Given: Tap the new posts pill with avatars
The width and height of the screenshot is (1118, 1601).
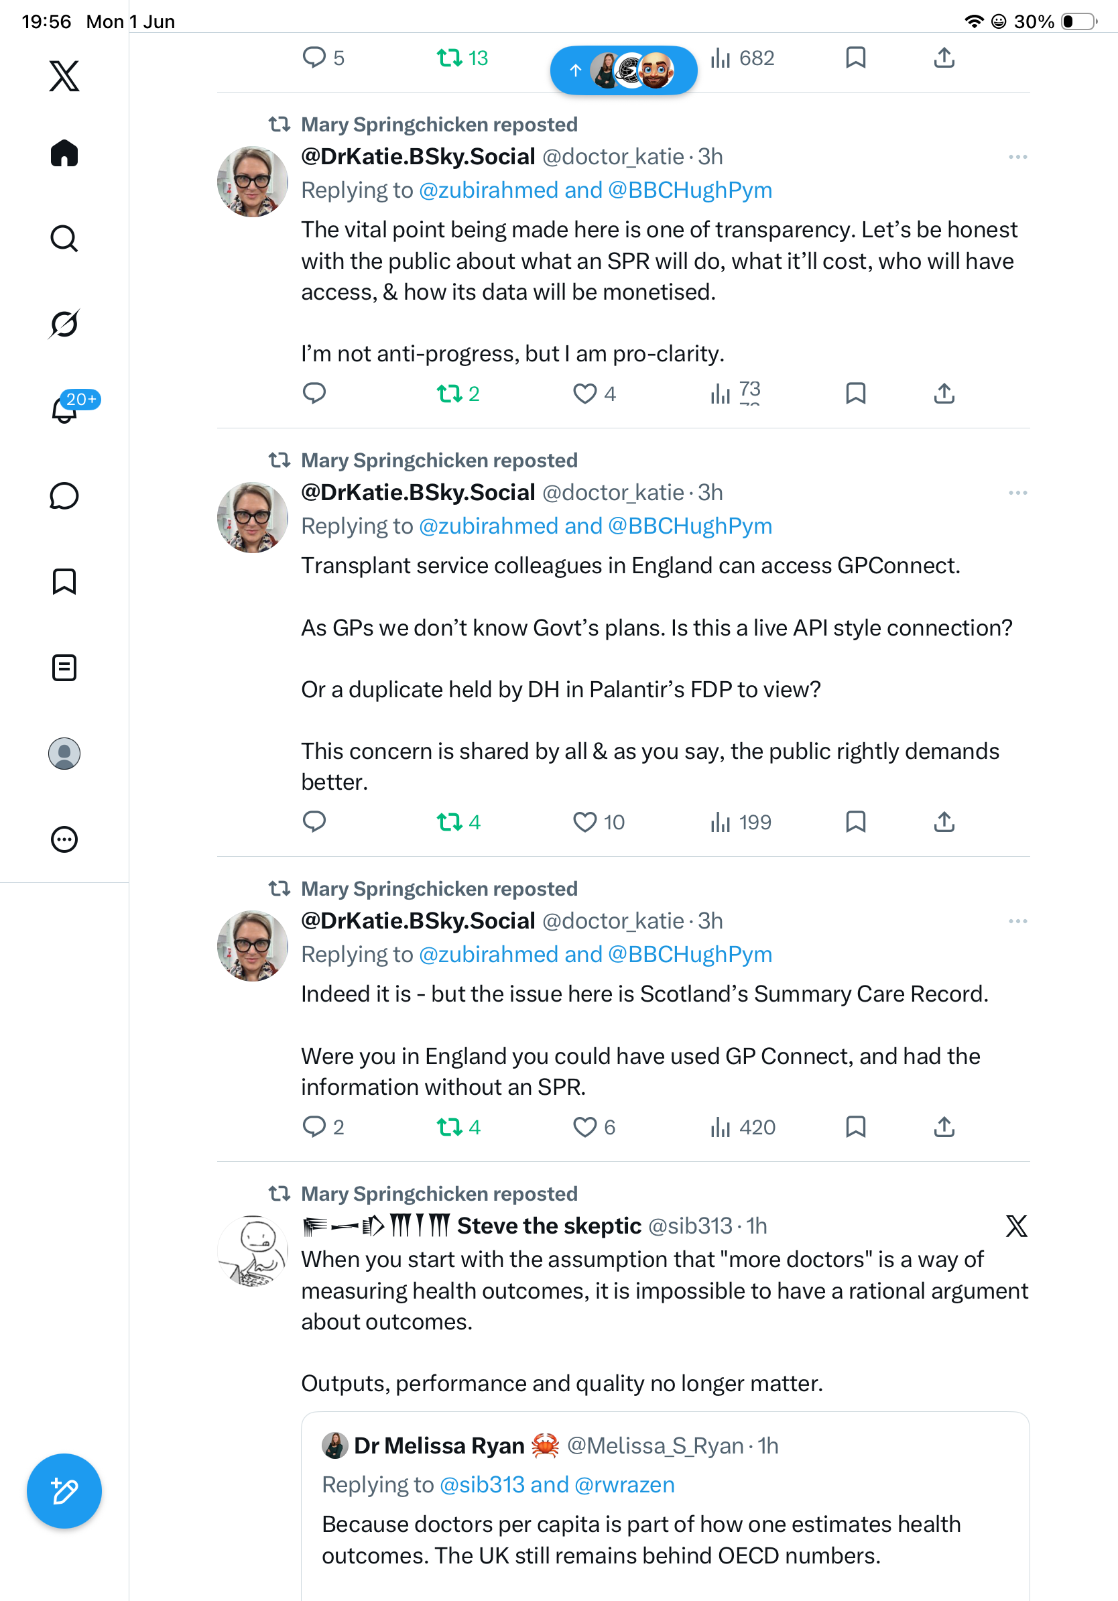Looking at the screenshot, I should tap(624, 70).
